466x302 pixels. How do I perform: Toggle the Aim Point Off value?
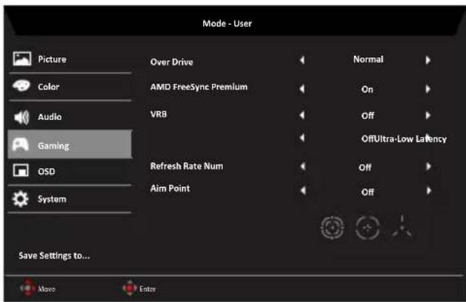pos(368,192)
